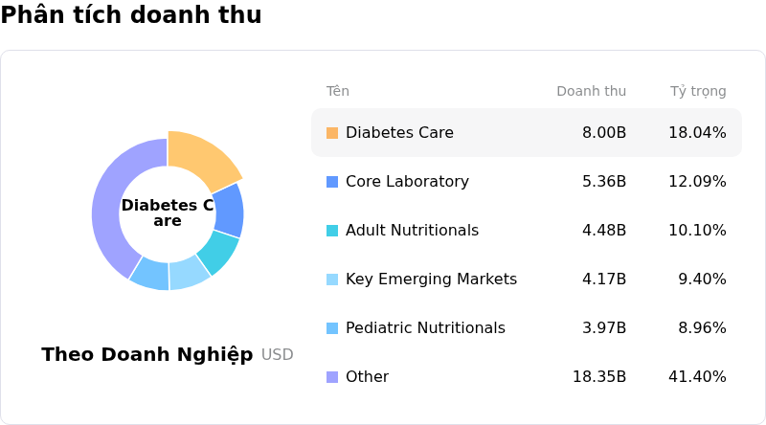The height and width of the screenshot is (425, 766).
Task: Select the Pediatric Nutritionals row label
Action: pyautogui.click(x=425, y=328)
